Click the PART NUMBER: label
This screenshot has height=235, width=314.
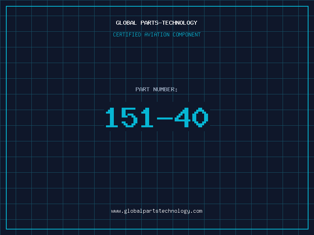[x=156, y=89]
